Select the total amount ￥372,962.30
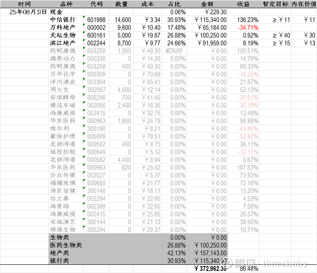The image size is (317, 273). 207,269
